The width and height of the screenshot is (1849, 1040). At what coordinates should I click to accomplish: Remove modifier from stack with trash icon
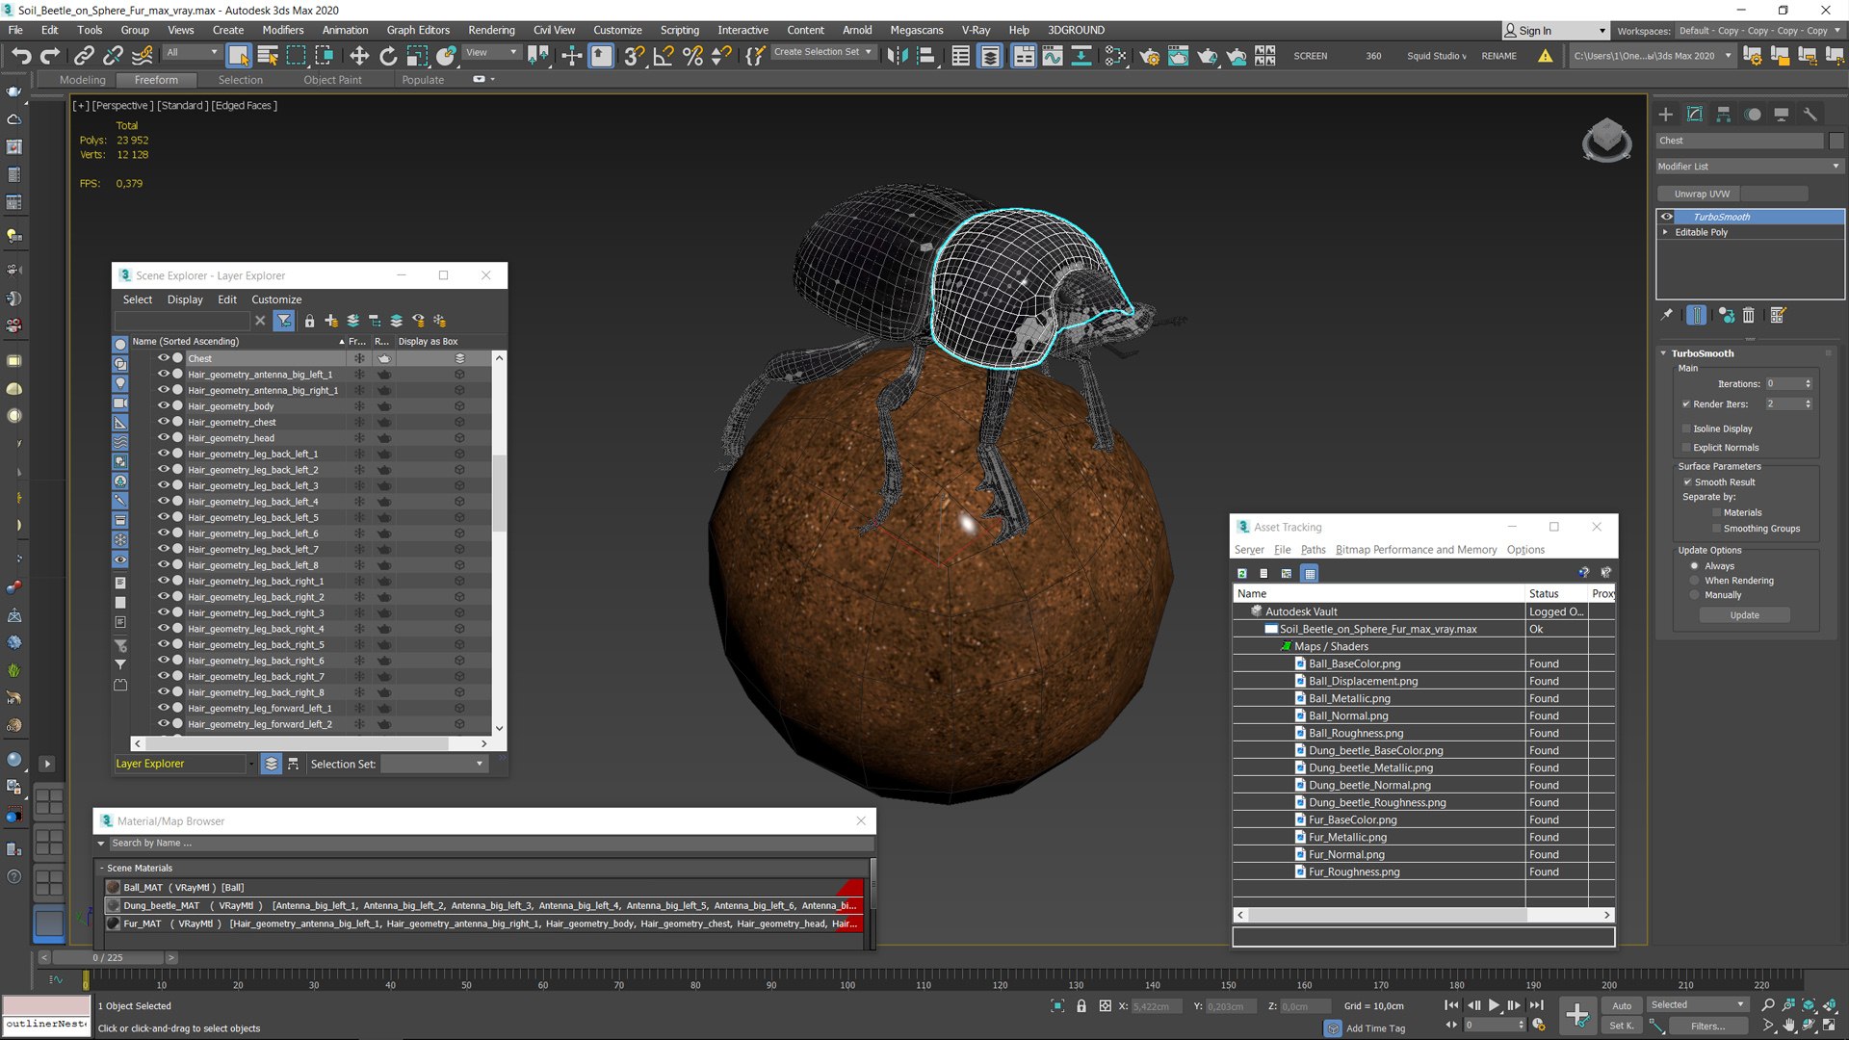1749,315
